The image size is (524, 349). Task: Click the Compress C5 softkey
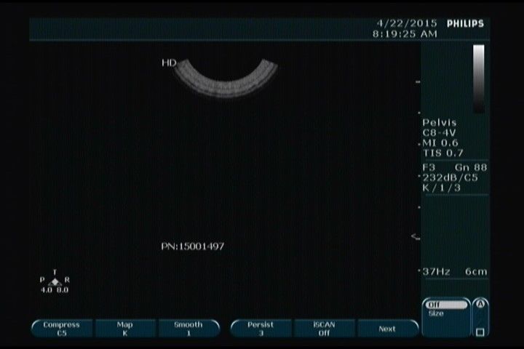point(62,328)
